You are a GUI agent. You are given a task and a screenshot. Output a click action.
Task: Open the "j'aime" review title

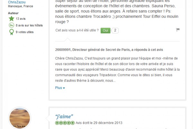pos(64,116)
